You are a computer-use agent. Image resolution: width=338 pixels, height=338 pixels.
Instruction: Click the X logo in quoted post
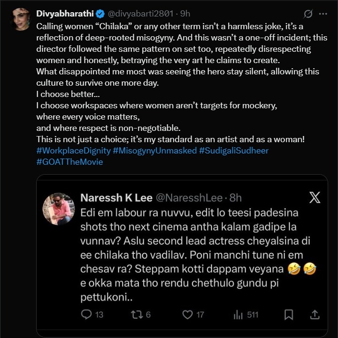click(315, 198)
